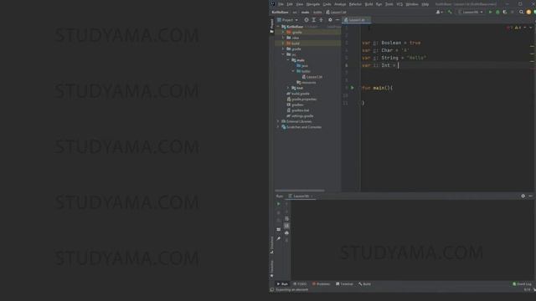Click the build hammer icon in toolbar
This screenshot has width=536, height=301.
(x=450, y=12)
